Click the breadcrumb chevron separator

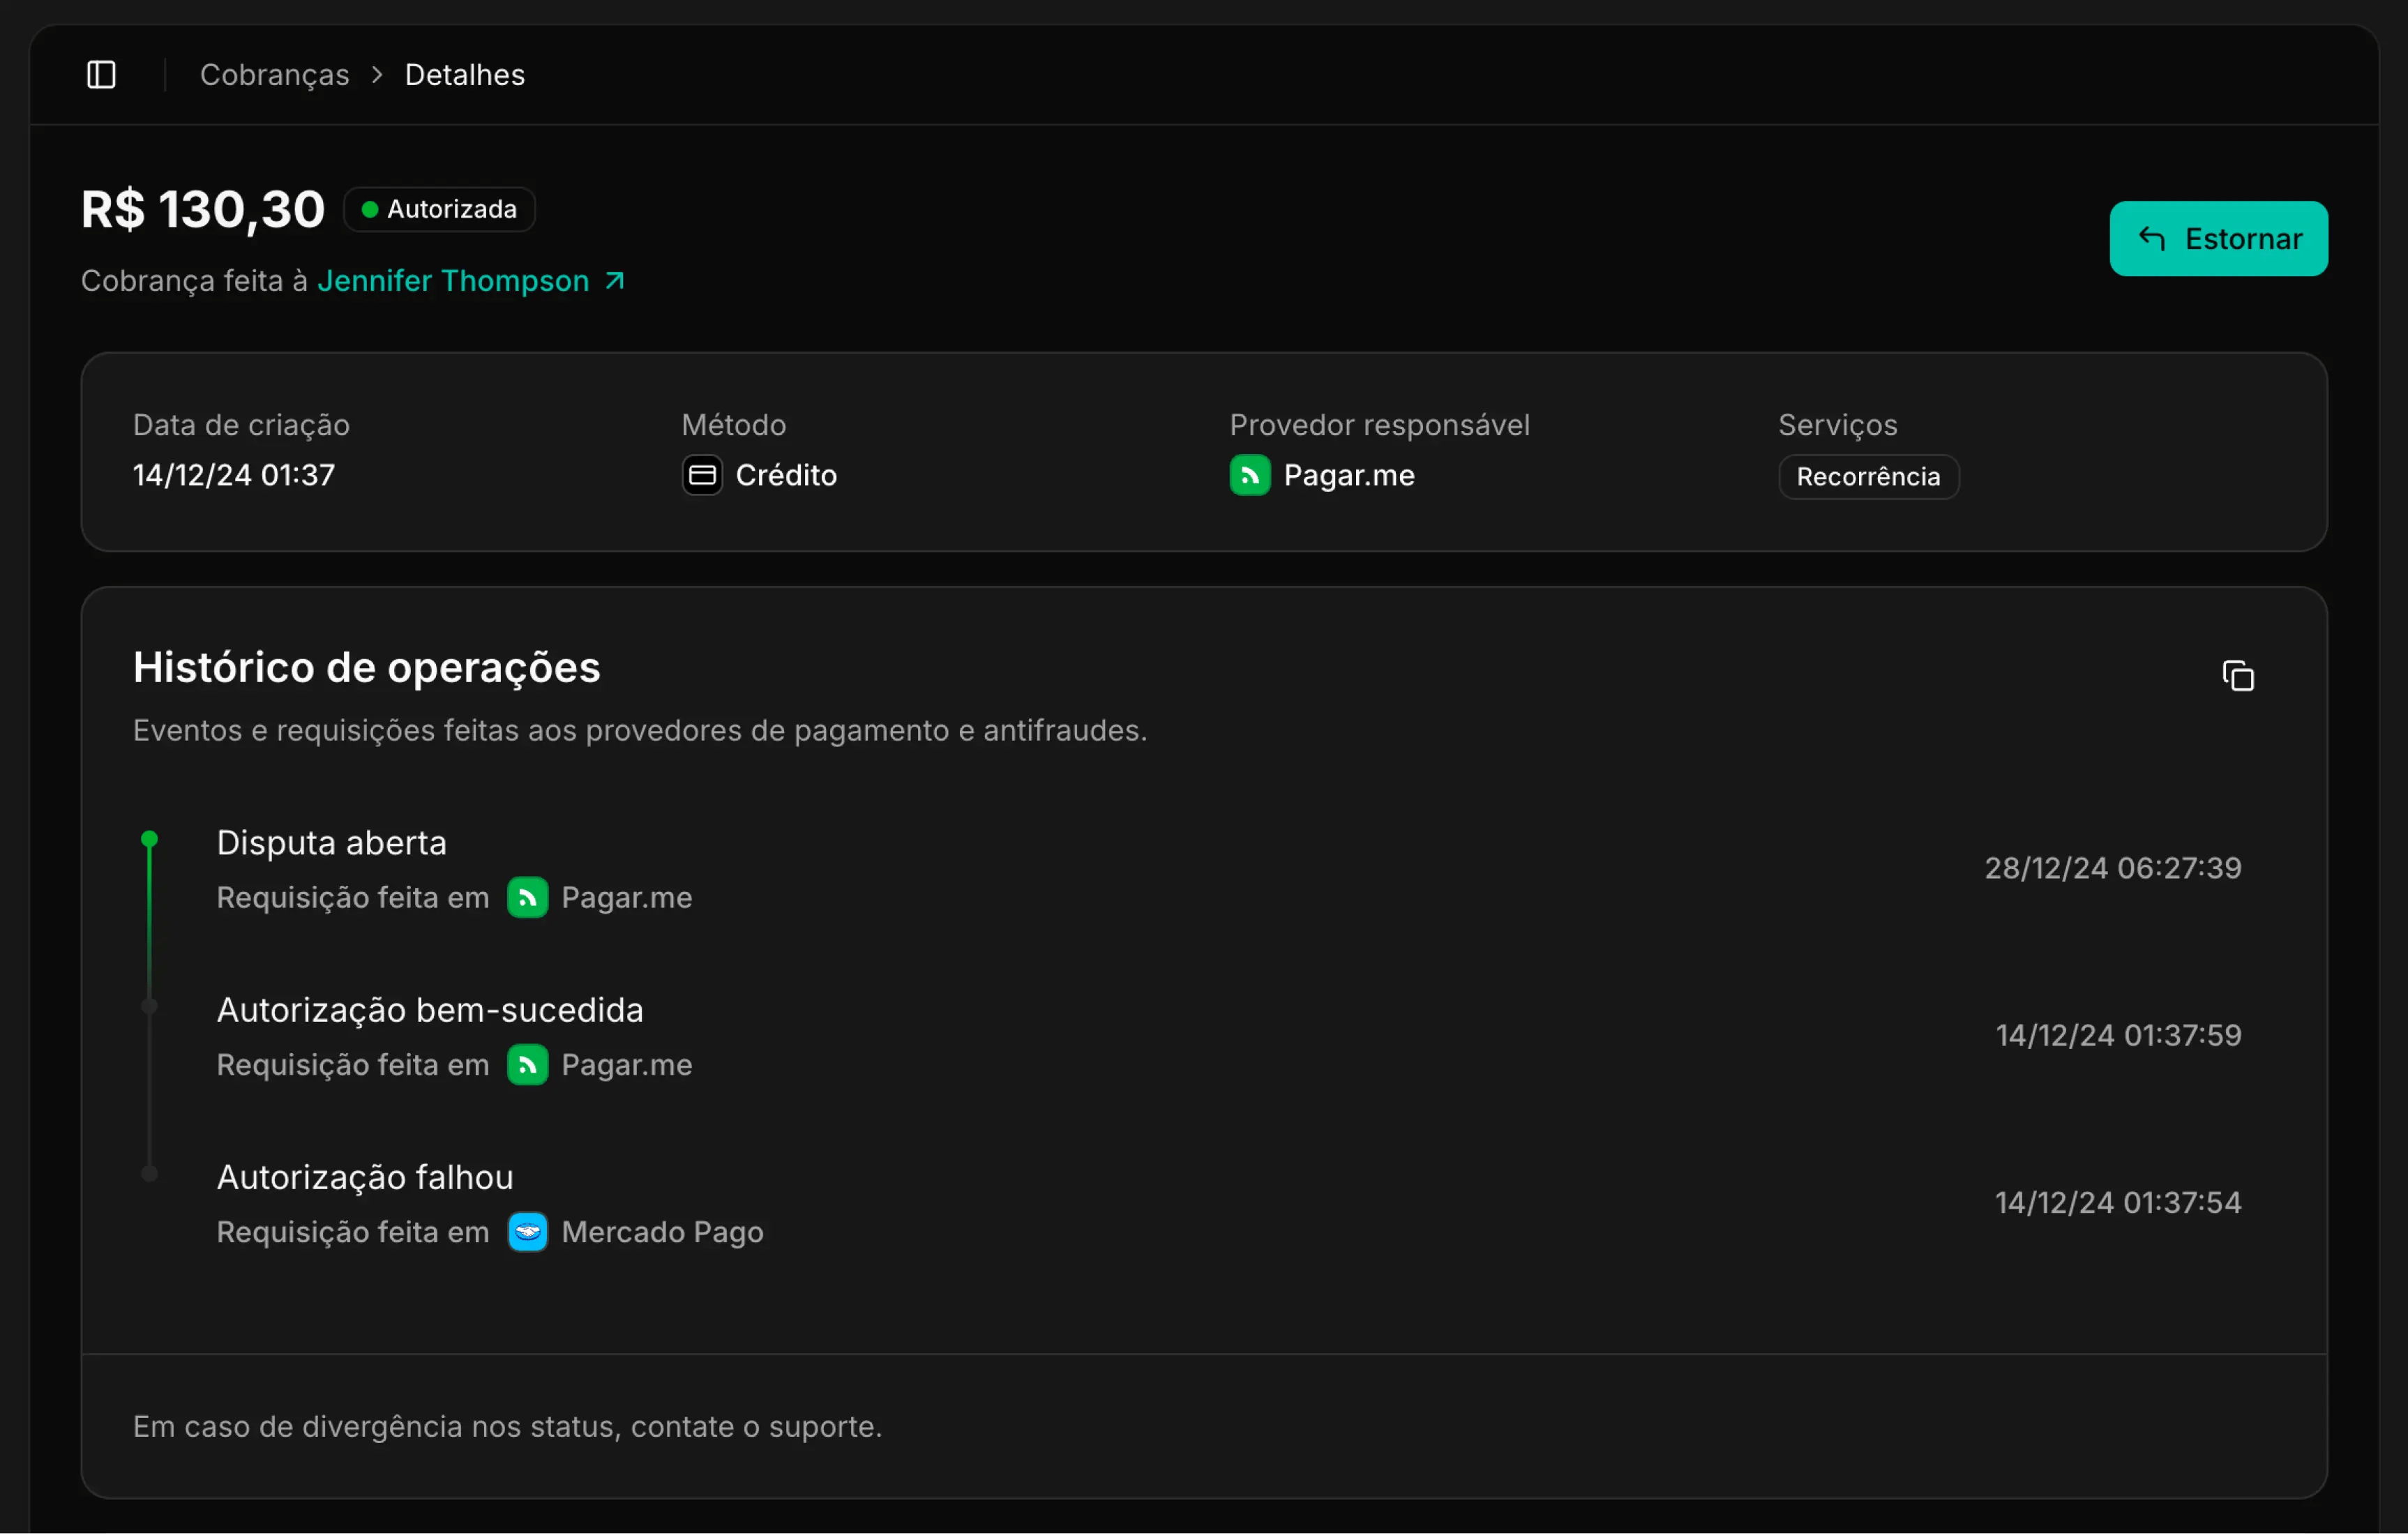pos(377,75)
